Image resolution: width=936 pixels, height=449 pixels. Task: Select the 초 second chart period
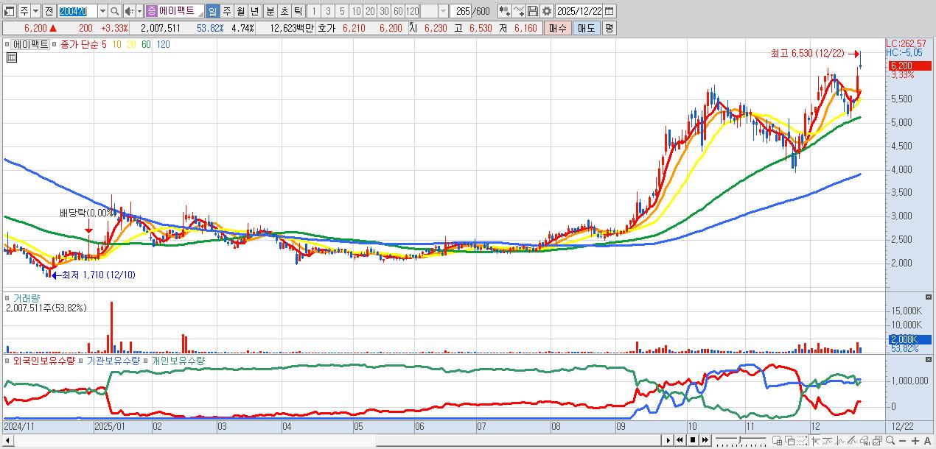[x=284, y=11]
